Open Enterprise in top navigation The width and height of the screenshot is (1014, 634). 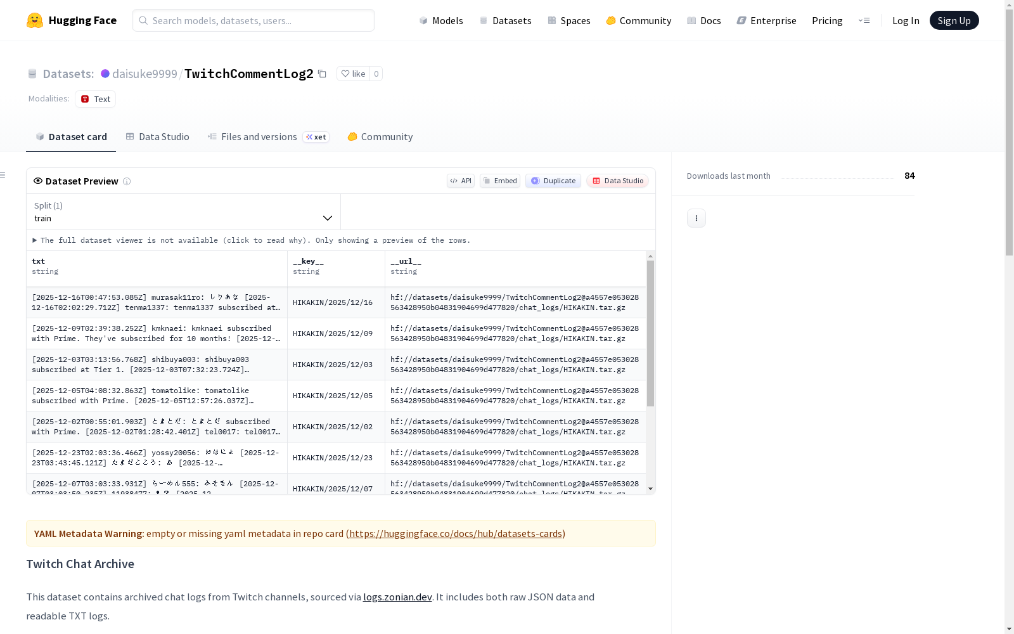point(766,20)
